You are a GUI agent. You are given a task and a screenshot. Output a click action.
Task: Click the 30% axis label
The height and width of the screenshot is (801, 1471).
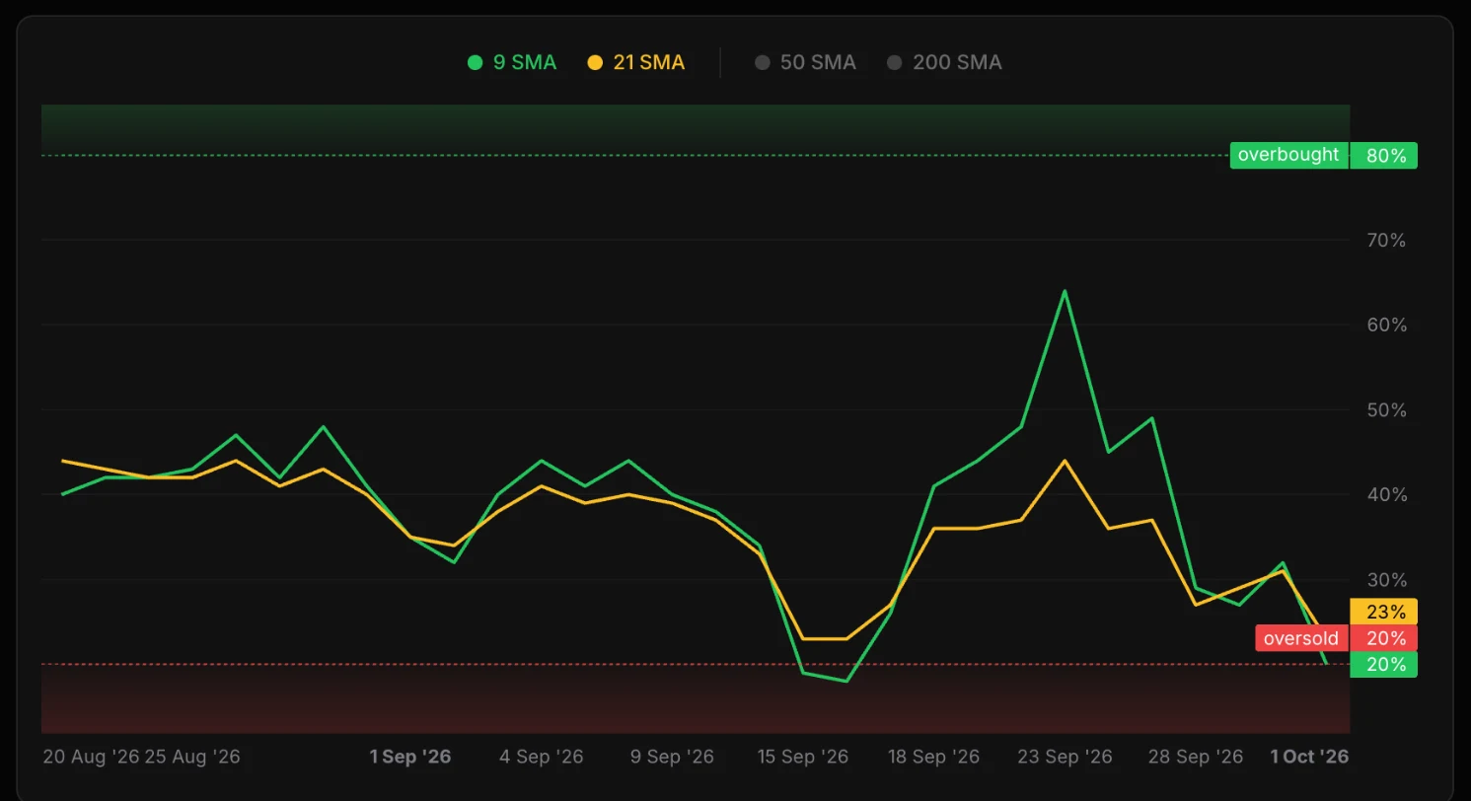coord(1385,580)
